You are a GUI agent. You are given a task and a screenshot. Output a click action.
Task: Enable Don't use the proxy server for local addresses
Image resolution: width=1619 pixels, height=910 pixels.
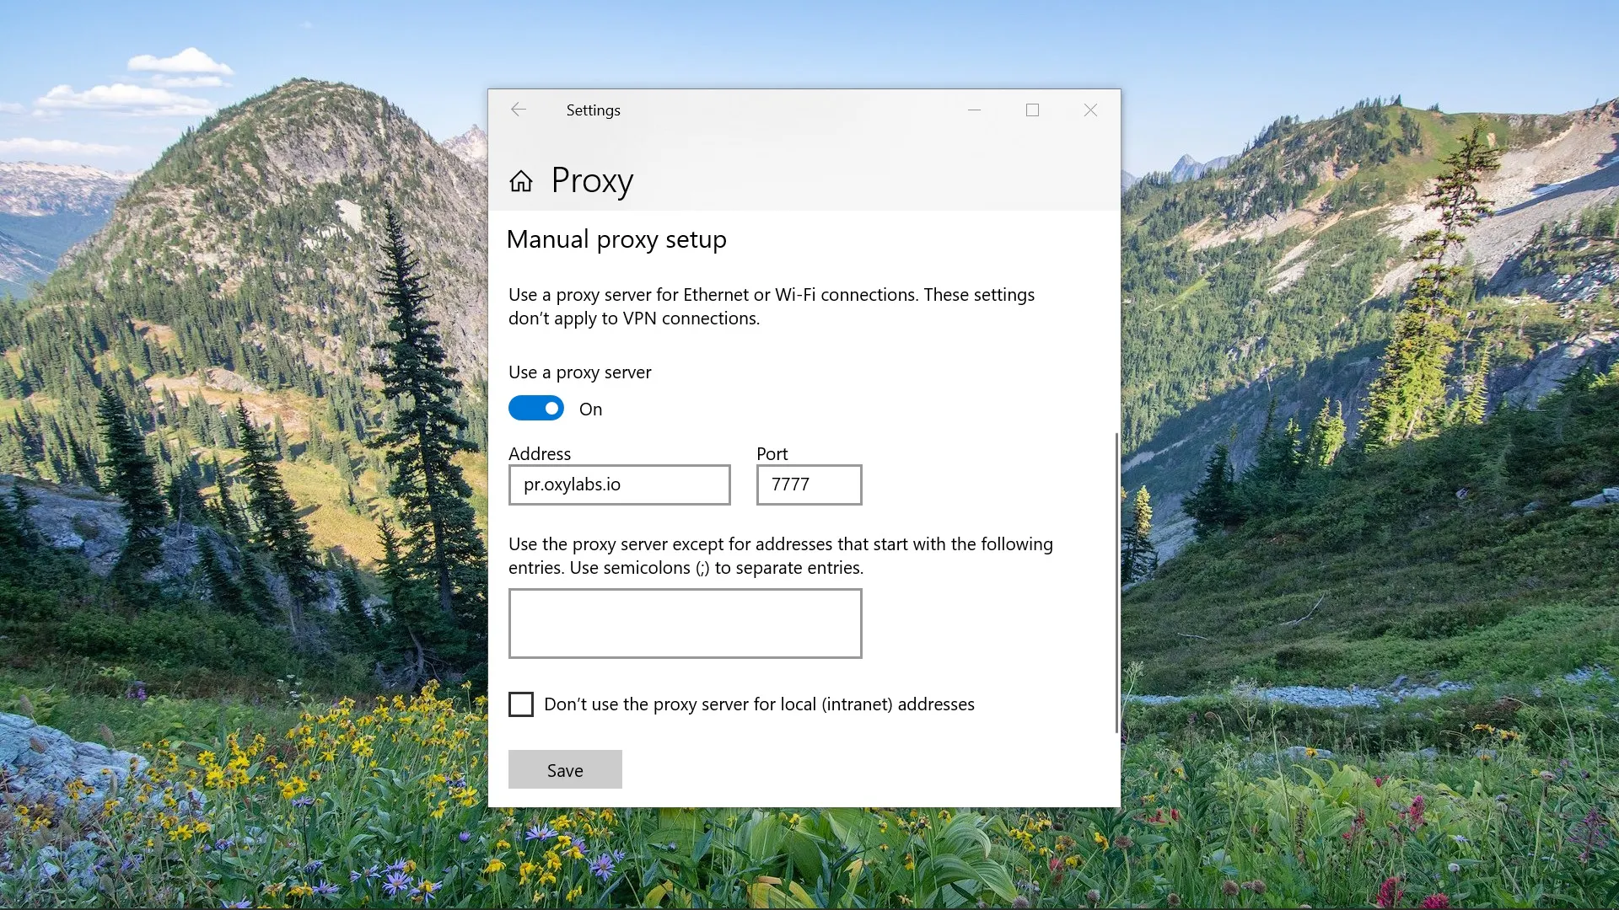tap(520, 704)
